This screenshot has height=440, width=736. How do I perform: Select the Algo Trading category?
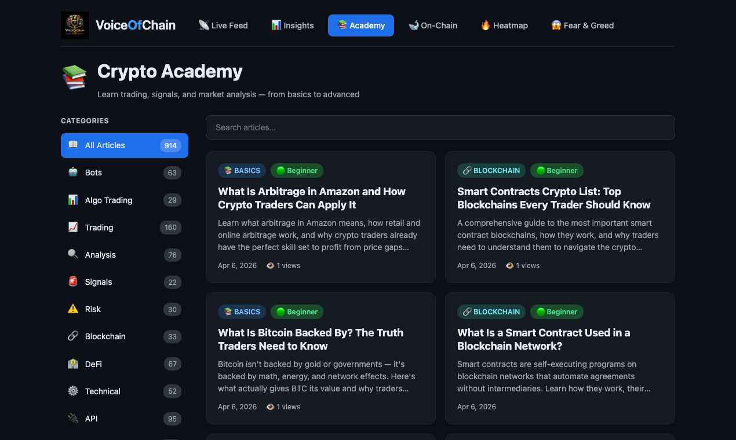[x=108, y=200]
